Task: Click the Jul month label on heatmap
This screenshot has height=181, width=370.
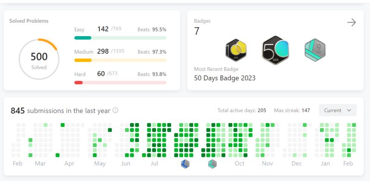Action: pyautogui.click(x=154, y=163)
